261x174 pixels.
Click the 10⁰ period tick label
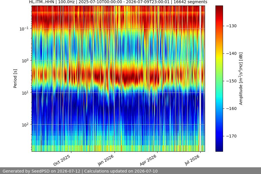pos(25,61)
